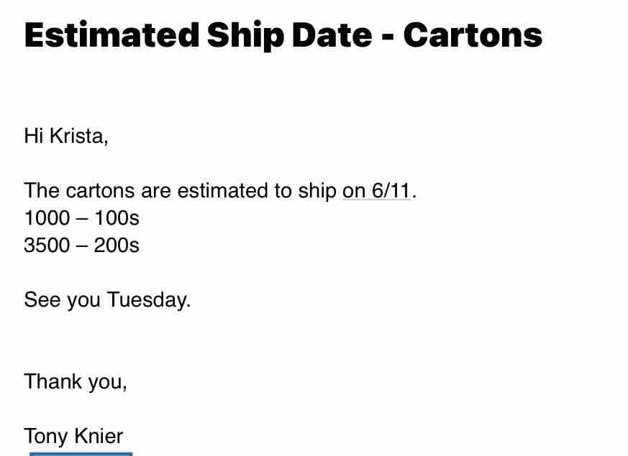Click the "Thank you," closing line
Screen dimensions: 628x456
coord(76,381)
